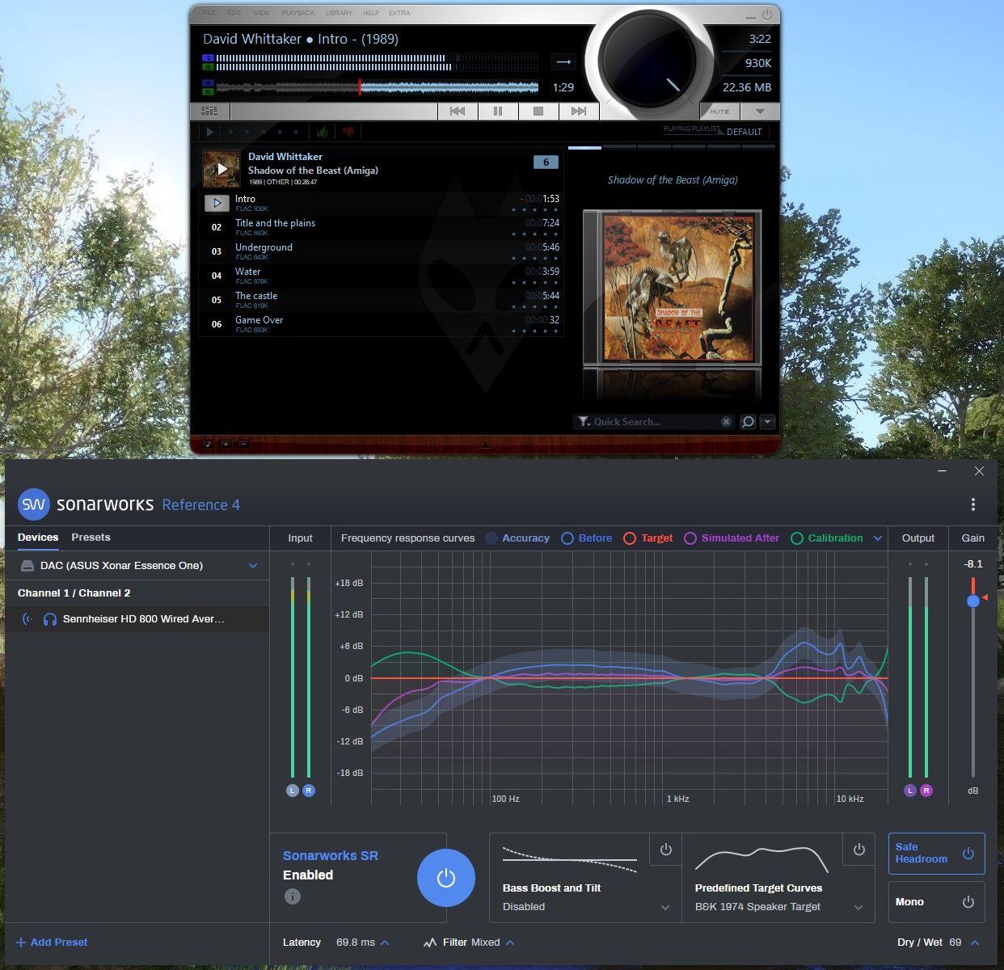Toggle the Before curve
The image size is (1004, 970).
point(586,538)
